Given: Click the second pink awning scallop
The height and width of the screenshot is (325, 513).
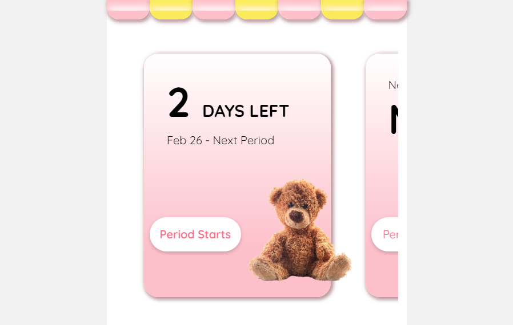Looking at the screenshot, I should click(x=214, y=10).
